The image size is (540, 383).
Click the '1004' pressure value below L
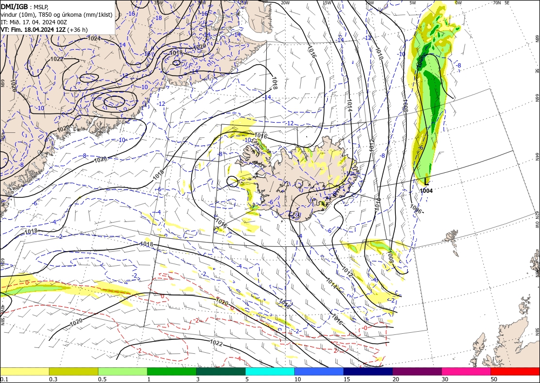click(x=427, y=191)
